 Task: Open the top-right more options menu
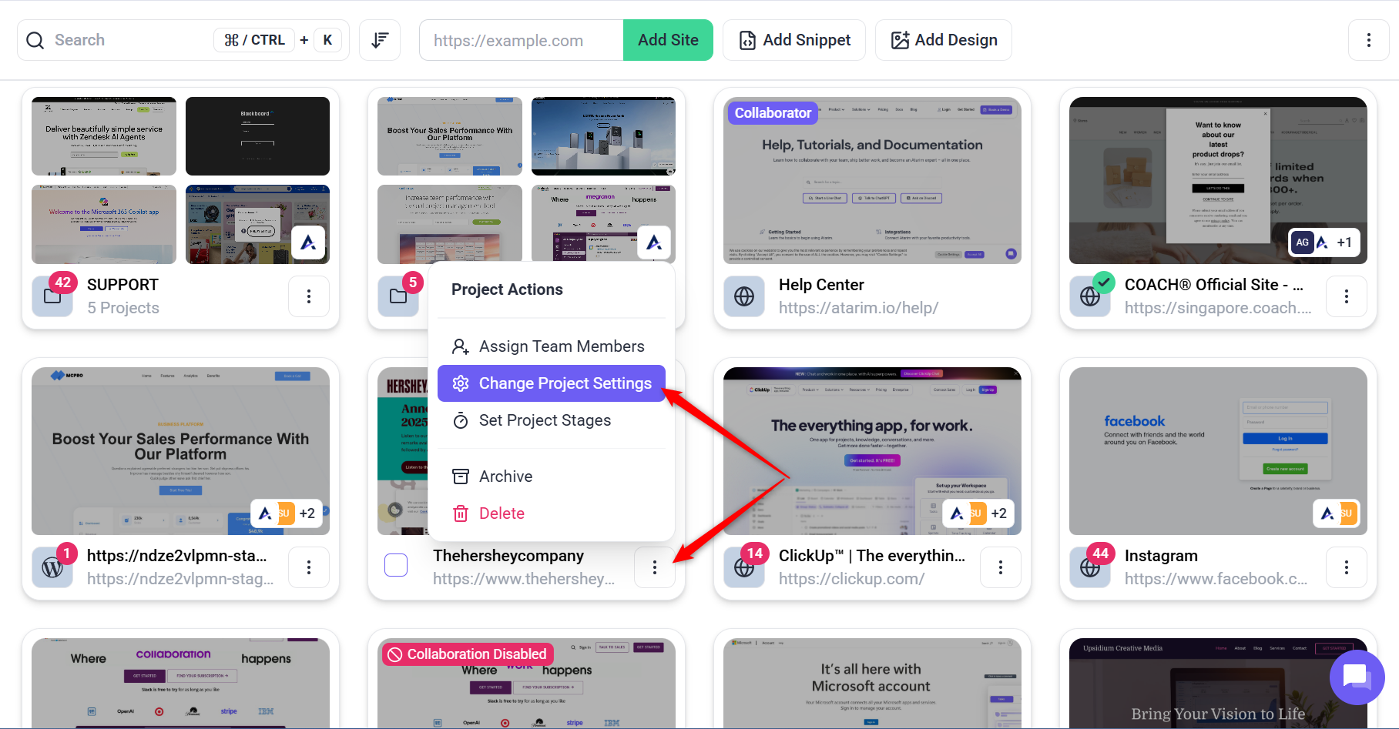pos(1369,40)
